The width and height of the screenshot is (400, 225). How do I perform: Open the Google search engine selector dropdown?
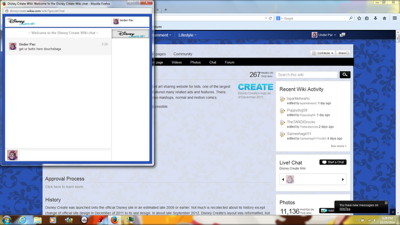pos(279,18)
